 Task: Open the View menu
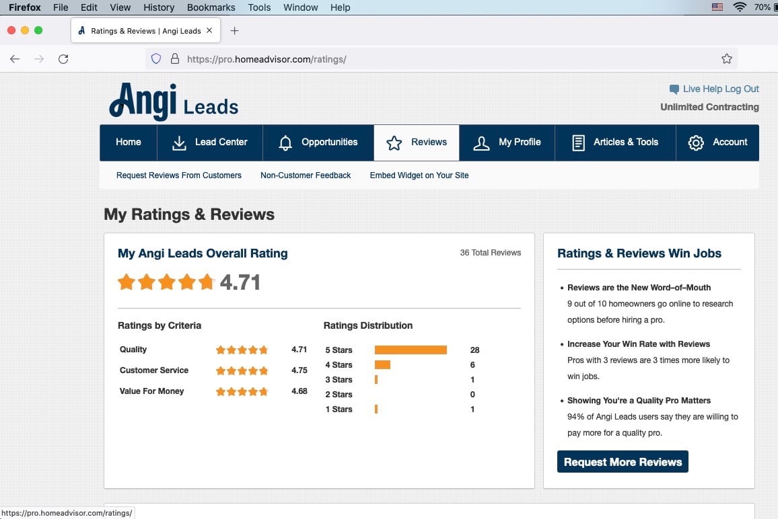(120, 7)
